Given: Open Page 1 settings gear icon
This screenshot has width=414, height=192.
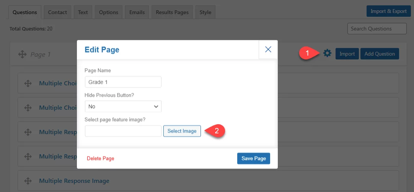Looking at the screenshot, I should [327, 53].
